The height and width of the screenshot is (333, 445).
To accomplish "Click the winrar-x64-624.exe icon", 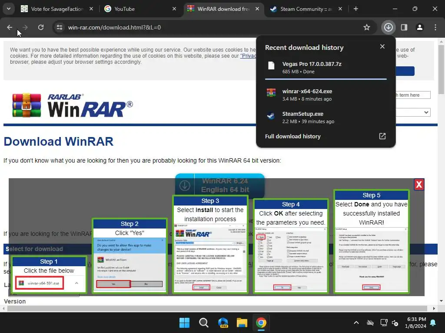I will coord(271,92).
